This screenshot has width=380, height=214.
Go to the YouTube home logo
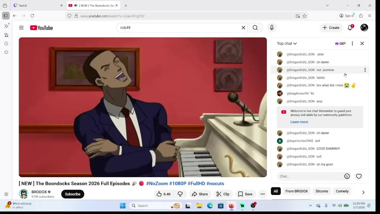coord(41,28)
